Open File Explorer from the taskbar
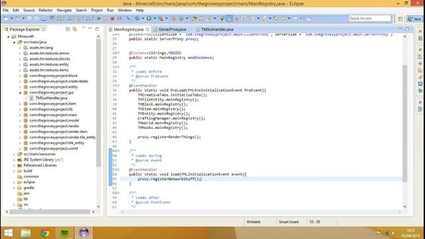Viewport: 425px width, 239px height. pyautogui.click(x=26, y=233)
